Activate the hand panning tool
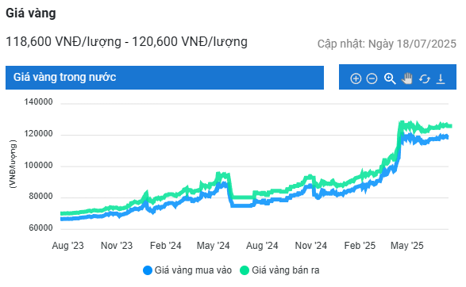The image size is (466, 287). 407,78
